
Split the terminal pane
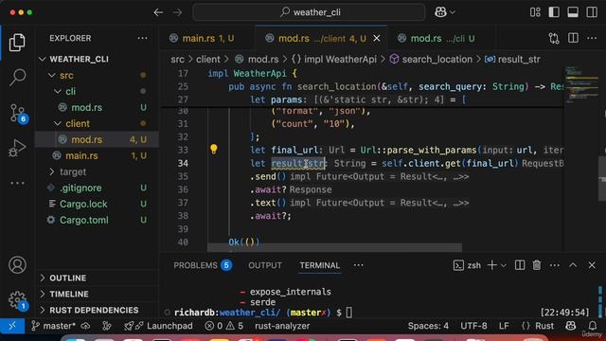[520, 265]
